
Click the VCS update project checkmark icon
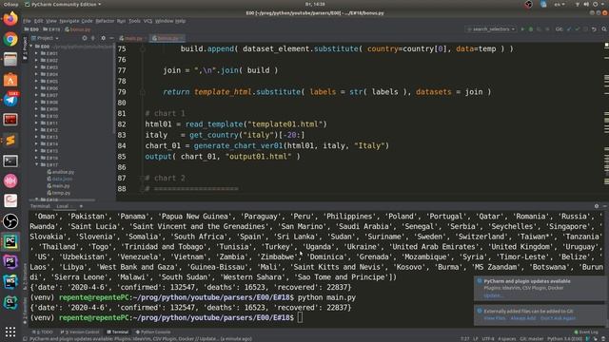(x=569, y=29)
